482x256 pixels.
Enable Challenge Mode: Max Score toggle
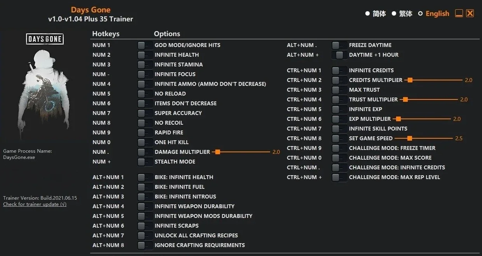coord(339,158)
